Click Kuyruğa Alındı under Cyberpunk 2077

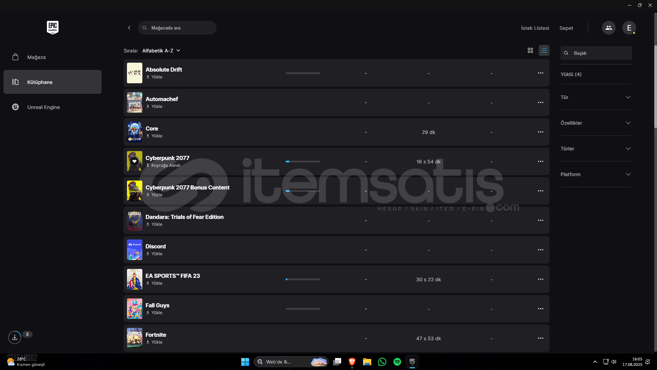click(163, 165)
